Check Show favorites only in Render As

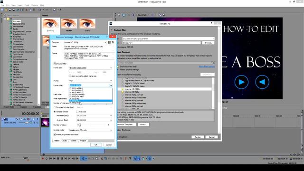[x=118, y=66]
